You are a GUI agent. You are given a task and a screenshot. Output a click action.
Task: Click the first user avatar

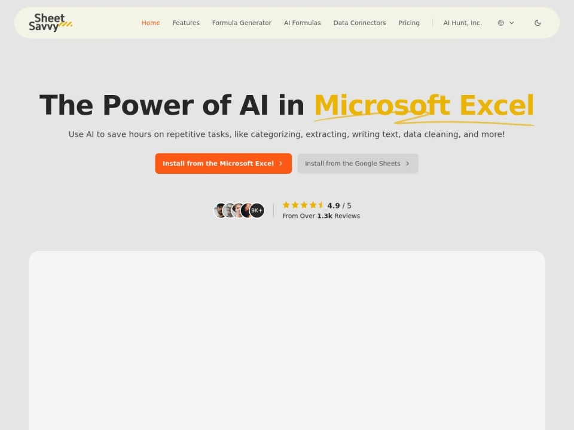pos(219,210)
